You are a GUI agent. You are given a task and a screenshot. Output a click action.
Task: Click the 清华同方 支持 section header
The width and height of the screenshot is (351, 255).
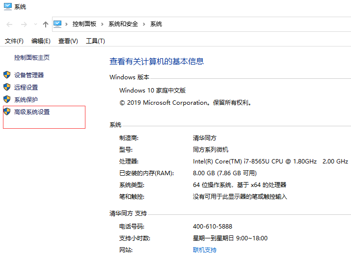tap(128, 213)
